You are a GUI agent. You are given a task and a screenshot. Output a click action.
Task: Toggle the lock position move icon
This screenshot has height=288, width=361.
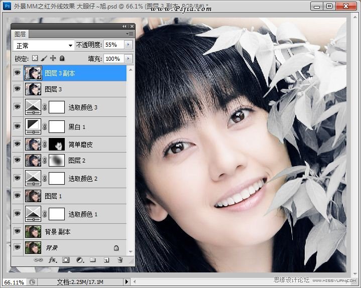click(x=53, y=58)
